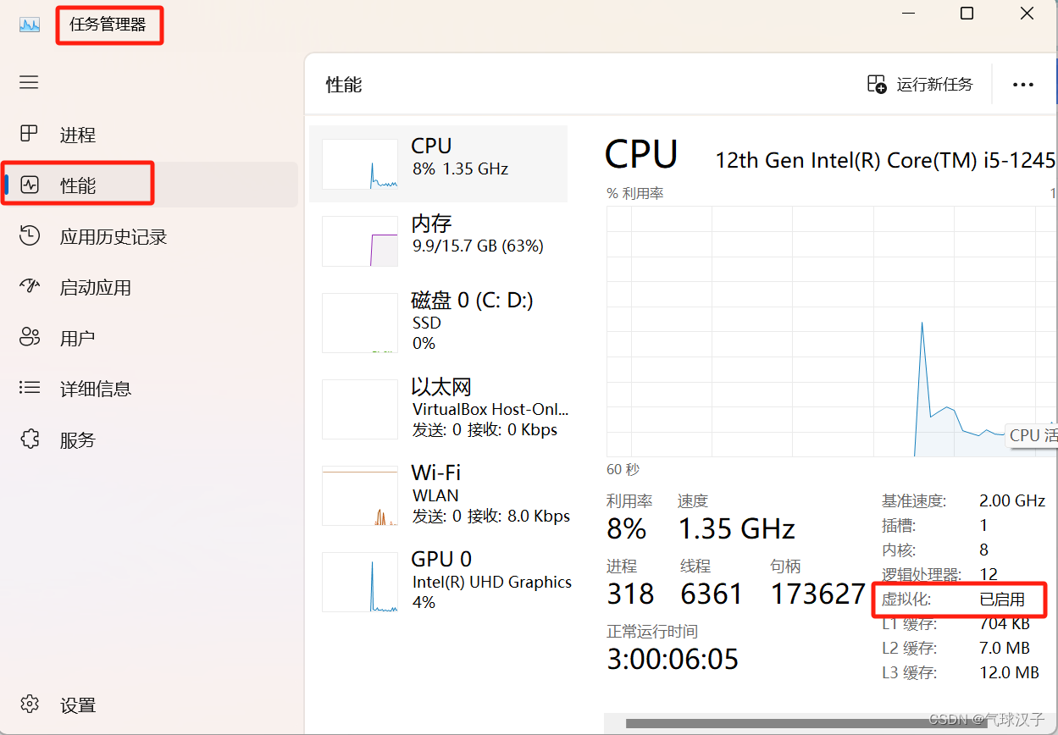Click the L2 缓存 7.0 MB value

pyautogui.click(x=1005, y=649)
